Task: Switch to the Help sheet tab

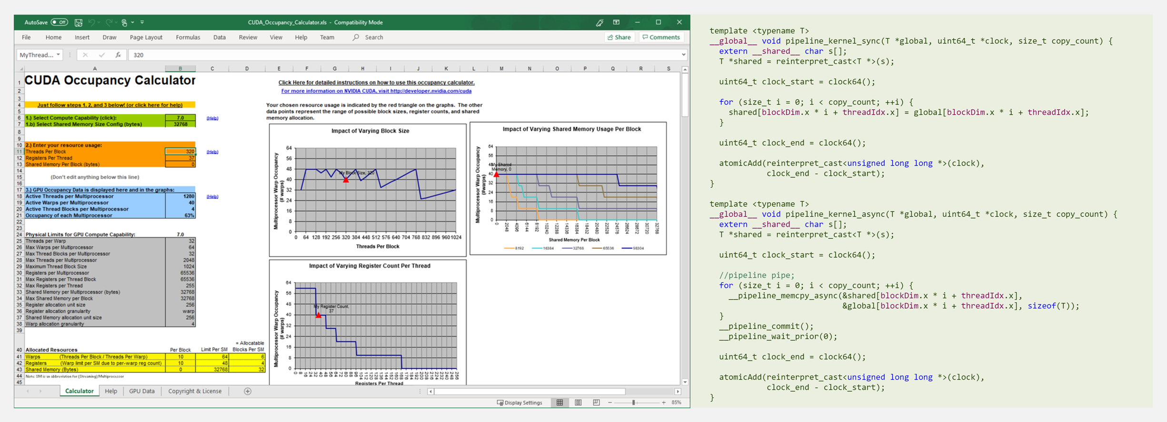Action: click(111, 391)
